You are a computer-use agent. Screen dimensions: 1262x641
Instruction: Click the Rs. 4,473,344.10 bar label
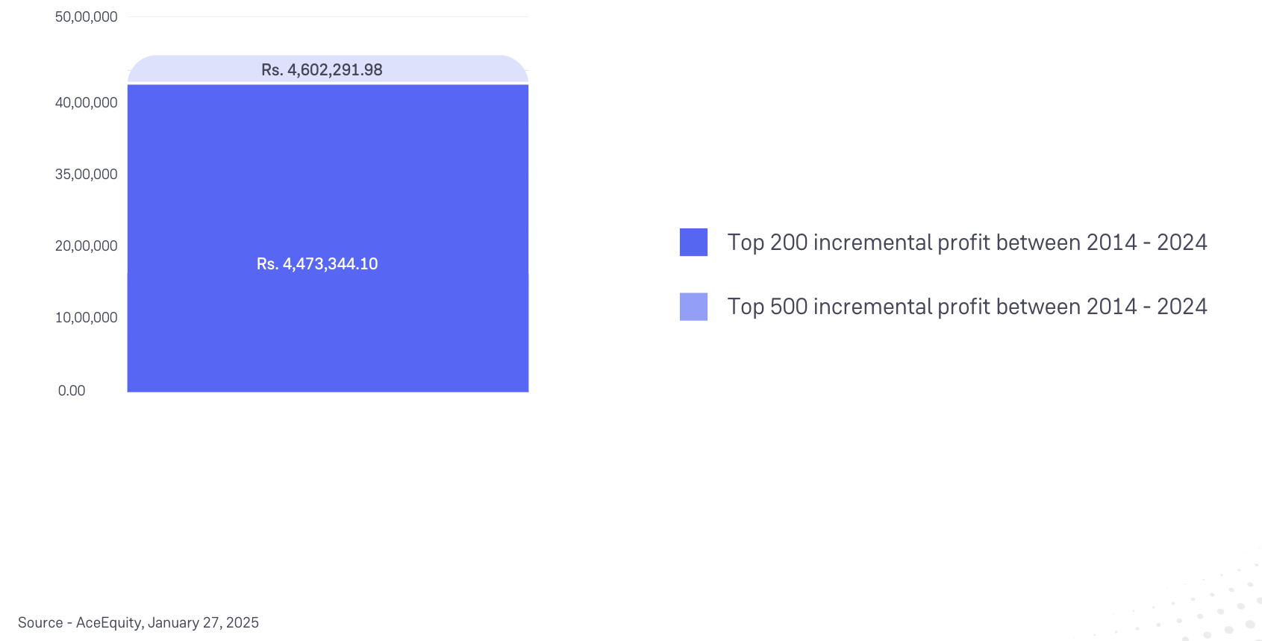click(x=317, y=264)
